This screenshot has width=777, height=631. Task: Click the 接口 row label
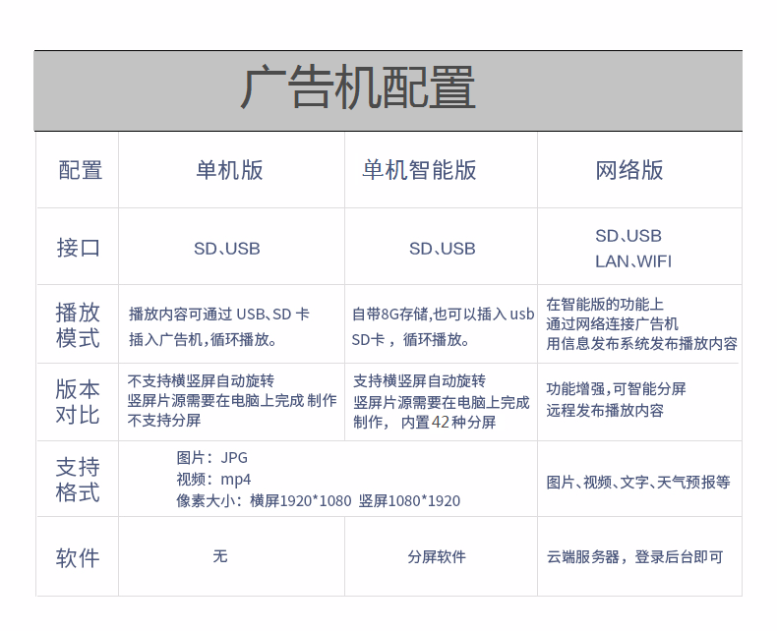79,248
